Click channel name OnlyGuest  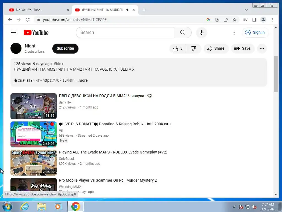click(66, 159)
